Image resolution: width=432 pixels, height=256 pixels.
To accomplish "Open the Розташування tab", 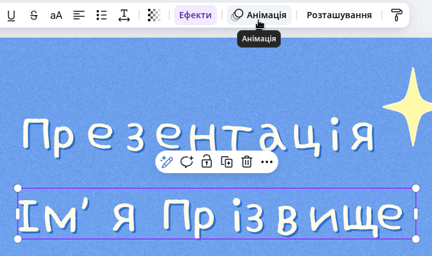I will tap(339, 15).
